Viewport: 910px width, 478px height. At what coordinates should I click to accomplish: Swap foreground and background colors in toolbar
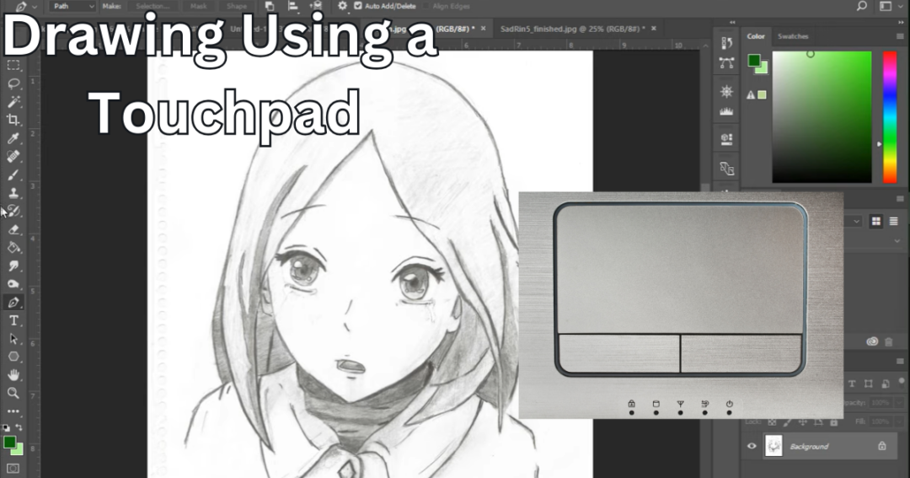(x=19, y=427)
